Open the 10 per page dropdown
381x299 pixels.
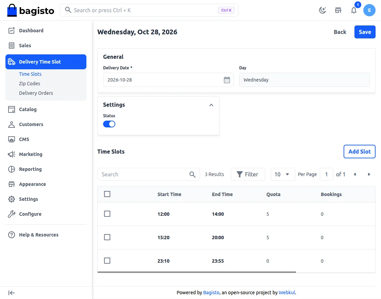tap(283, 174)
